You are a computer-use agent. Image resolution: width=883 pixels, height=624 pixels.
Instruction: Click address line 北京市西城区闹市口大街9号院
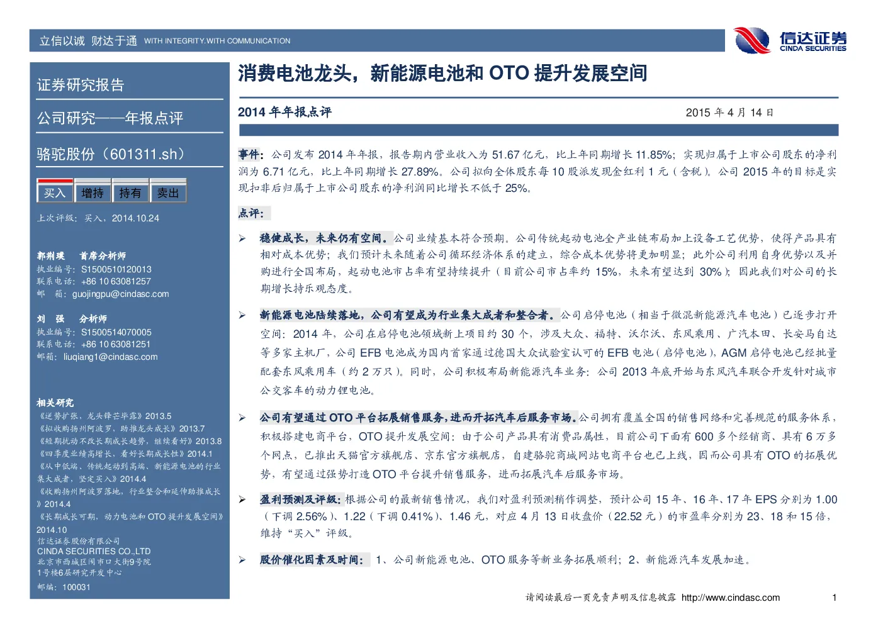[x=94, y=562]
